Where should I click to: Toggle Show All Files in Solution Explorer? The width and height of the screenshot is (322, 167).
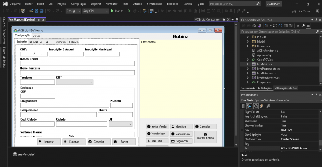click(x=291, y=26)
